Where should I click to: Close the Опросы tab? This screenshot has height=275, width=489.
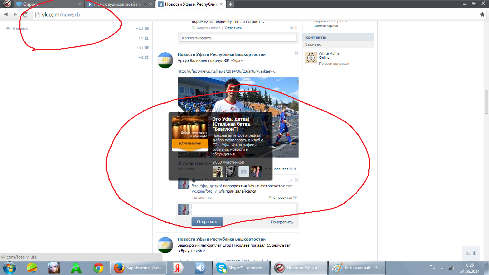point(79,5)
